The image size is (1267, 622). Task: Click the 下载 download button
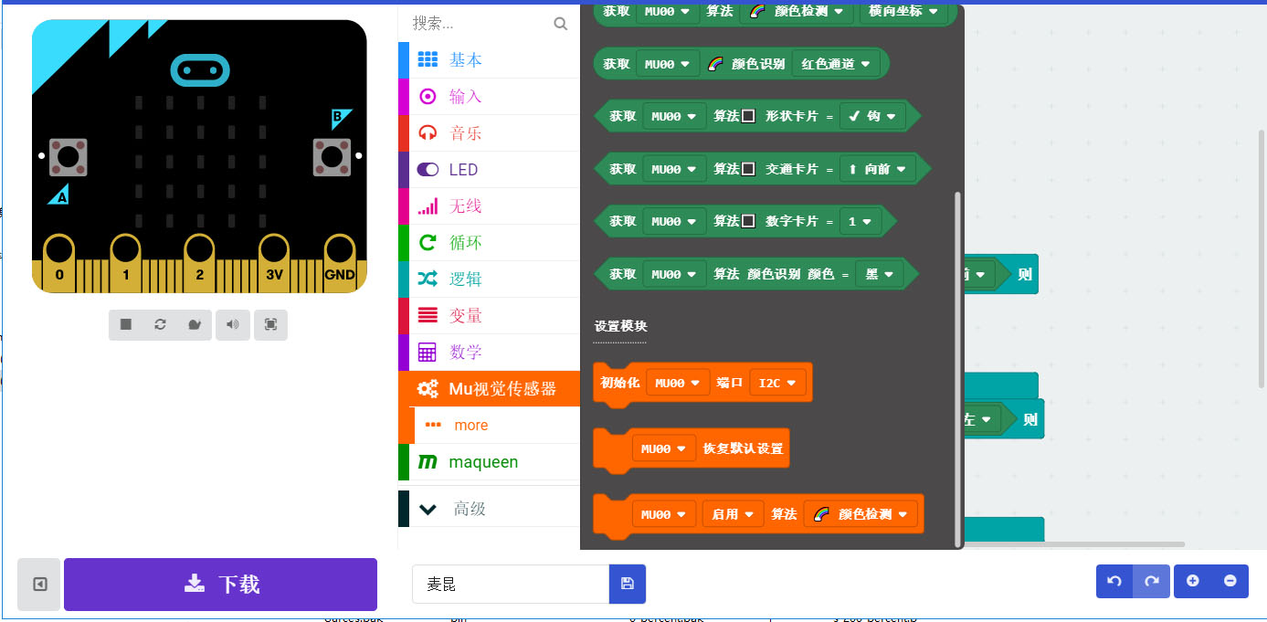coord(220,585)
